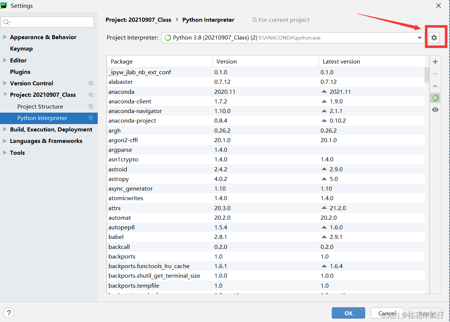Open the Project Interpreter dropdown arrow
The image size is (450, 322).
pyautogui.click(x=420, y=38)
